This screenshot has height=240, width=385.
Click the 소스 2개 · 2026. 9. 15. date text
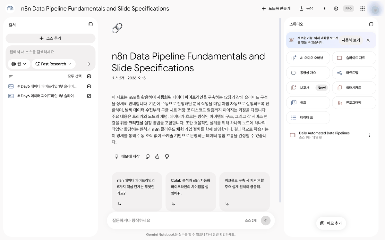point(129,78)
